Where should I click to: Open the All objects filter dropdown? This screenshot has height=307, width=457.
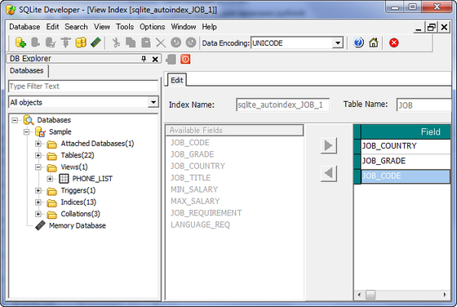click(x=153, y=102)
